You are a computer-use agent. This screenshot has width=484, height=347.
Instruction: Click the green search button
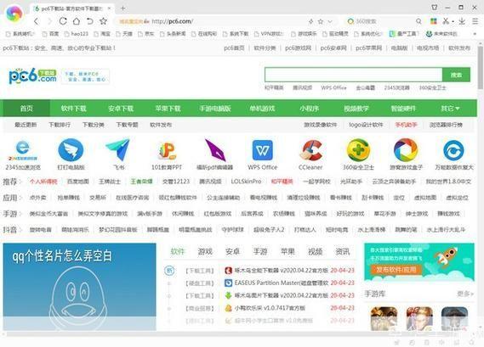pyautogui.click(x=456, y=75)
